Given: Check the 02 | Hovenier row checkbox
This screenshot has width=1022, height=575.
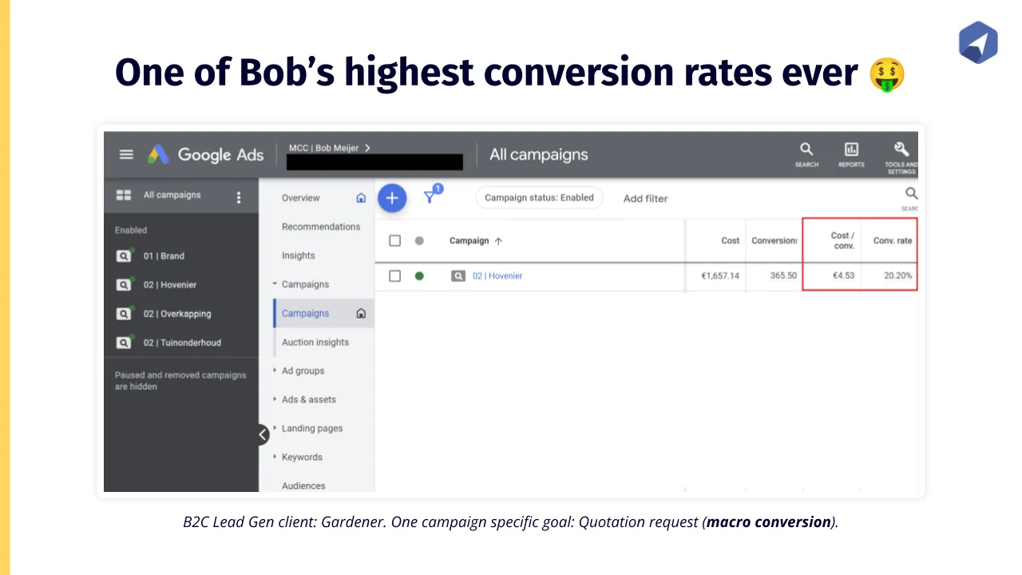Looking at the screenshot, I should 394,276.
